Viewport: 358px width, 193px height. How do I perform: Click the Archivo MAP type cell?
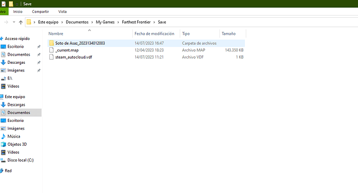[194, 50]
